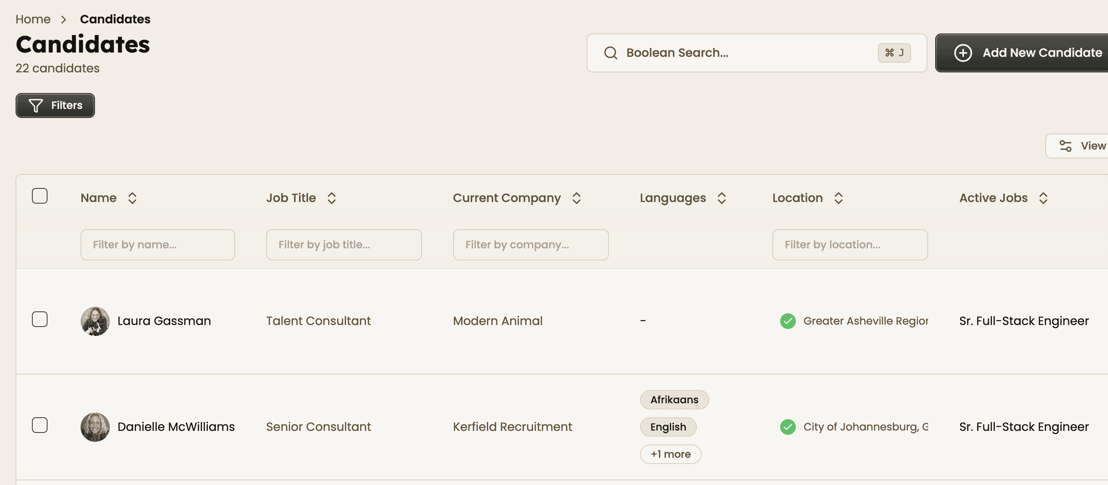Click the breadcrumb chevron separator
1108x485 pixels.
64,19
